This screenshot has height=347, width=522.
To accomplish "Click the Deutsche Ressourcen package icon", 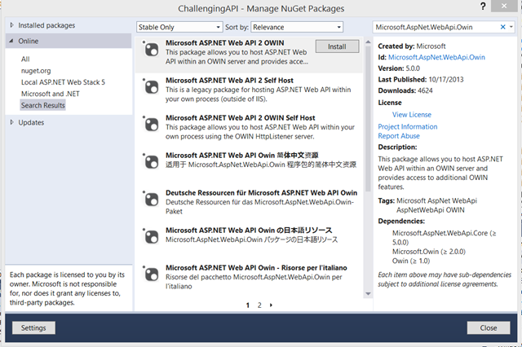I will tap(151, 199).
